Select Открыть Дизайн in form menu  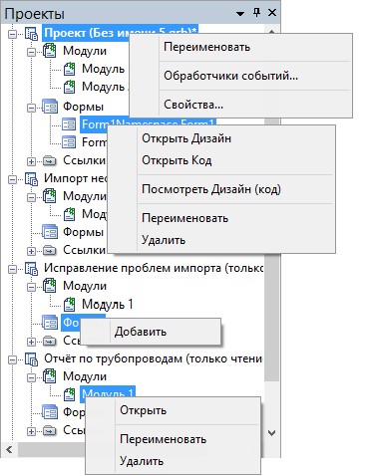(186, 138)
